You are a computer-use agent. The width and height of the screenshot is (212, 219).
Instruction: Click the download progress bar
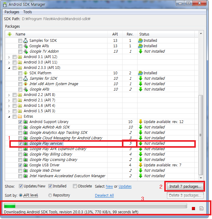tap(95, 206)
